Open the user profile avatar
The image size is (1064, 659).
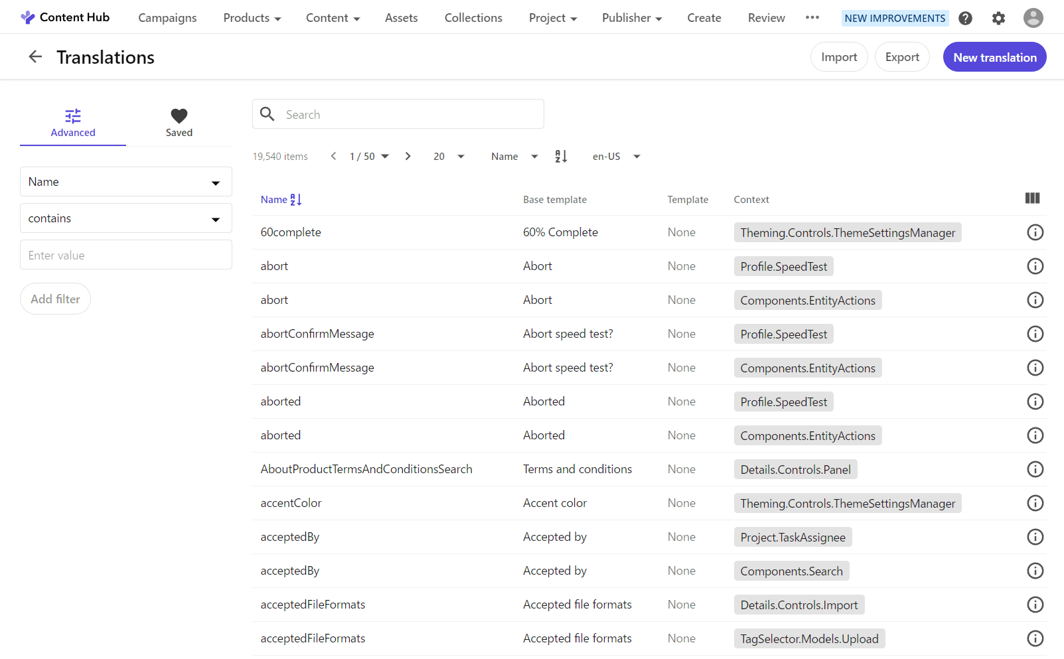[1033, 18]
